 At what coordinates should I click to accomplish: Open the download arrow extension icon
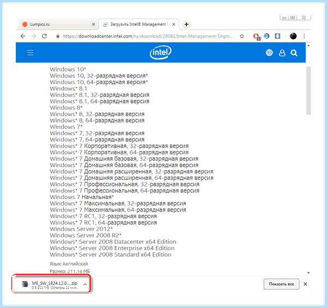click(277, 36)
